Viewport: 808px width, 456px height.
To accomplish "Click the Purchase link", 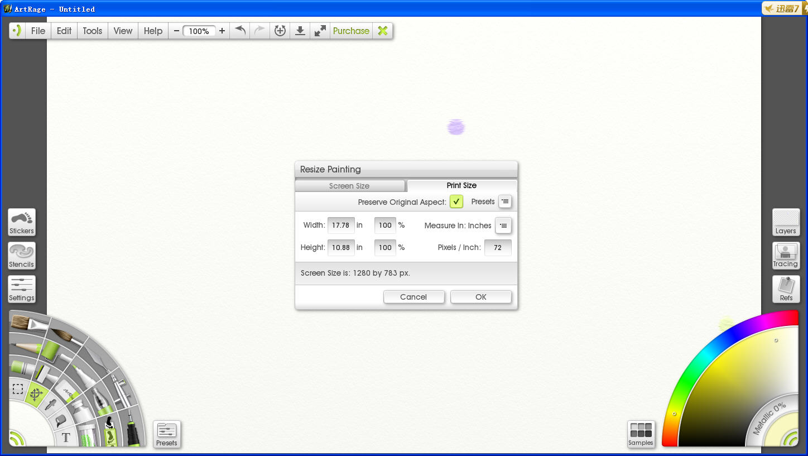I will coord(351,31).
